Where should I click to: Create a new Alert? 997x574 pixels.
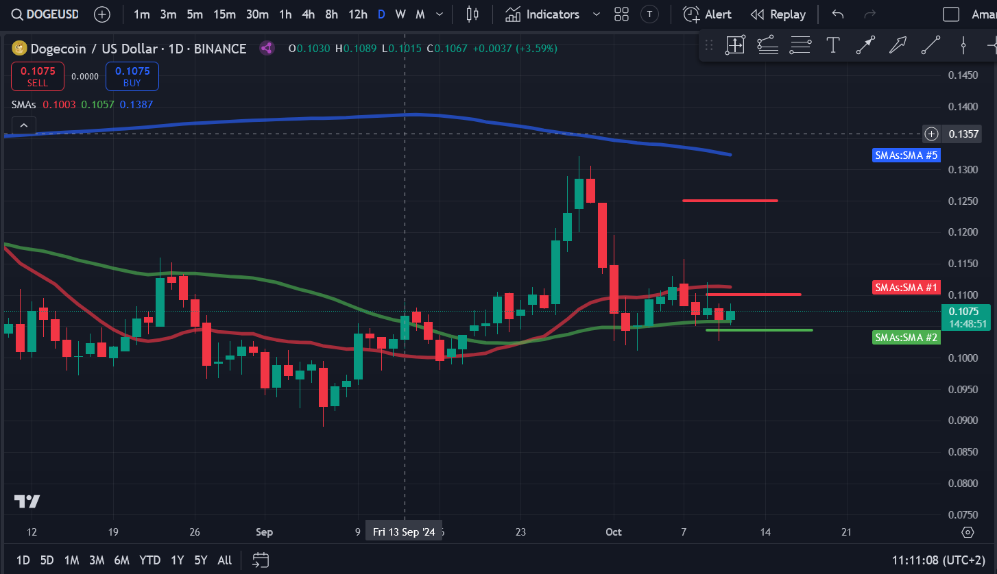[708, 14]
